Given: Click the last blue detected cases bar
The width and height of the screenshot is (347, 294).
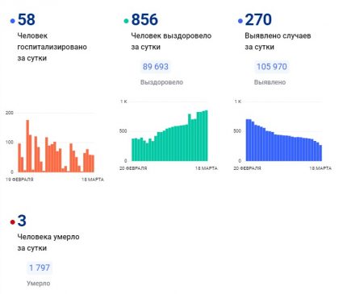Looking at the screenshot, I should pos(320,153).
